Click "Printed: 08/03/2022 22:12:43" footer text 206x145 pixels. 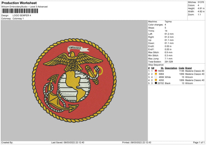[137, 143]
